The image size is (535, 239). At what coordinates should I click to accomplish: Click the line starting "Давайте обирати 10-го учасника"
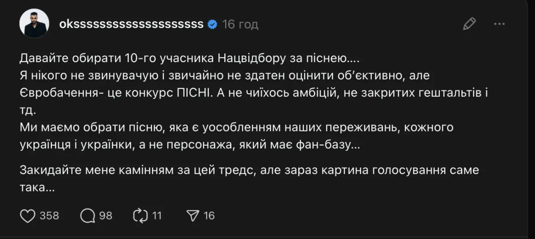[x=189, y=58]
